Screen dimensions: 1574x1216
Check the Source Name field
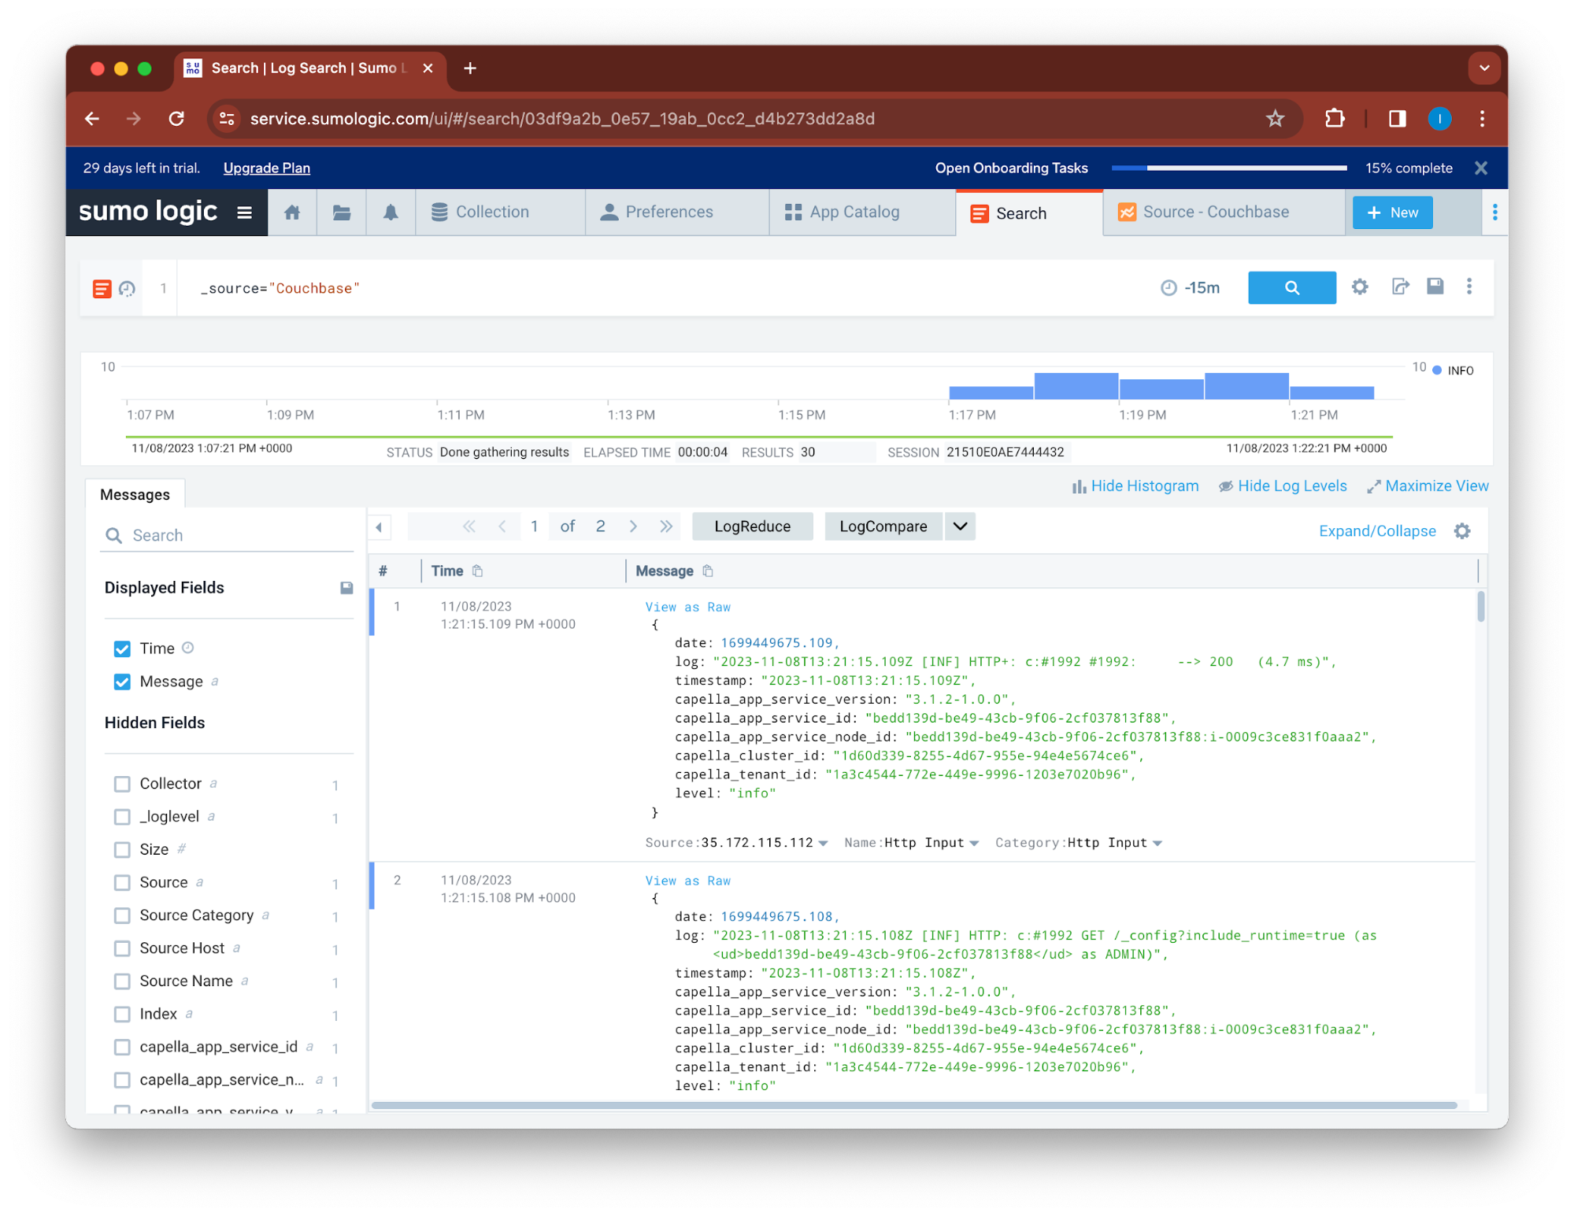pos(122,981)
